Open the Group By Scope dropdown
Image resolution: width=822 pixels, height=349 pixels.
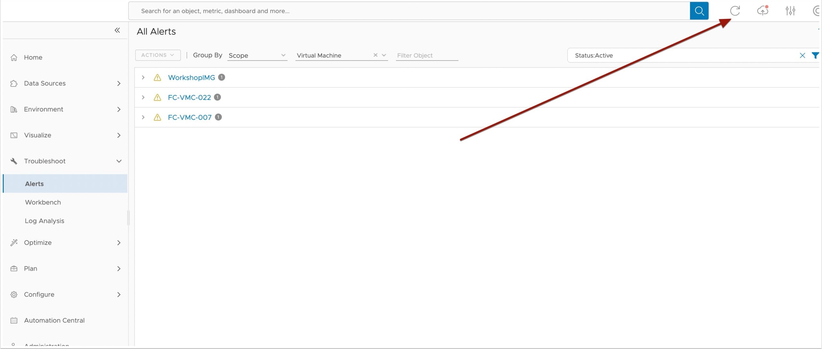pos(257,56)
